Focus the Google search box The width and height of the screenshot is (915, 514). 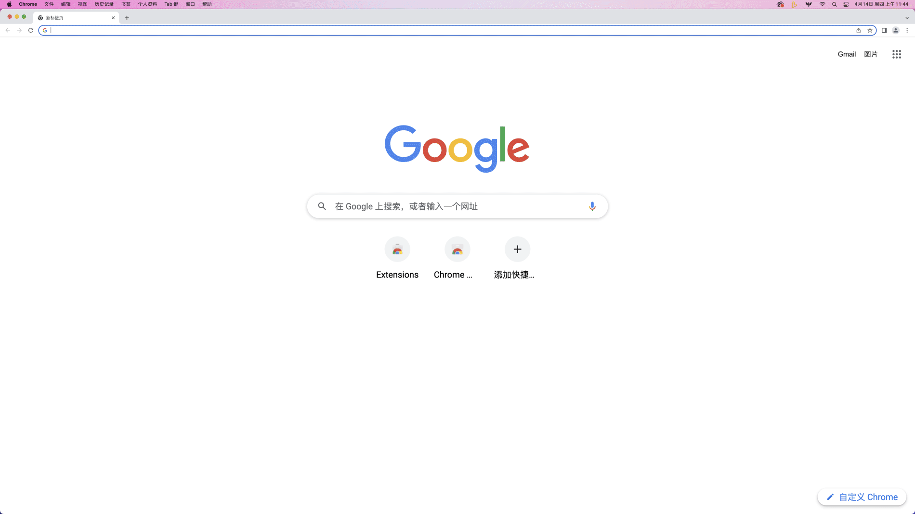457,206
